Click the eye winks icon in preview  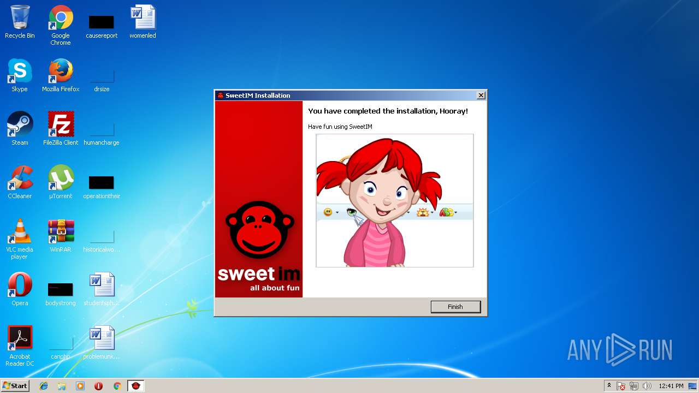pyautogui.click(x=352, y=212)
